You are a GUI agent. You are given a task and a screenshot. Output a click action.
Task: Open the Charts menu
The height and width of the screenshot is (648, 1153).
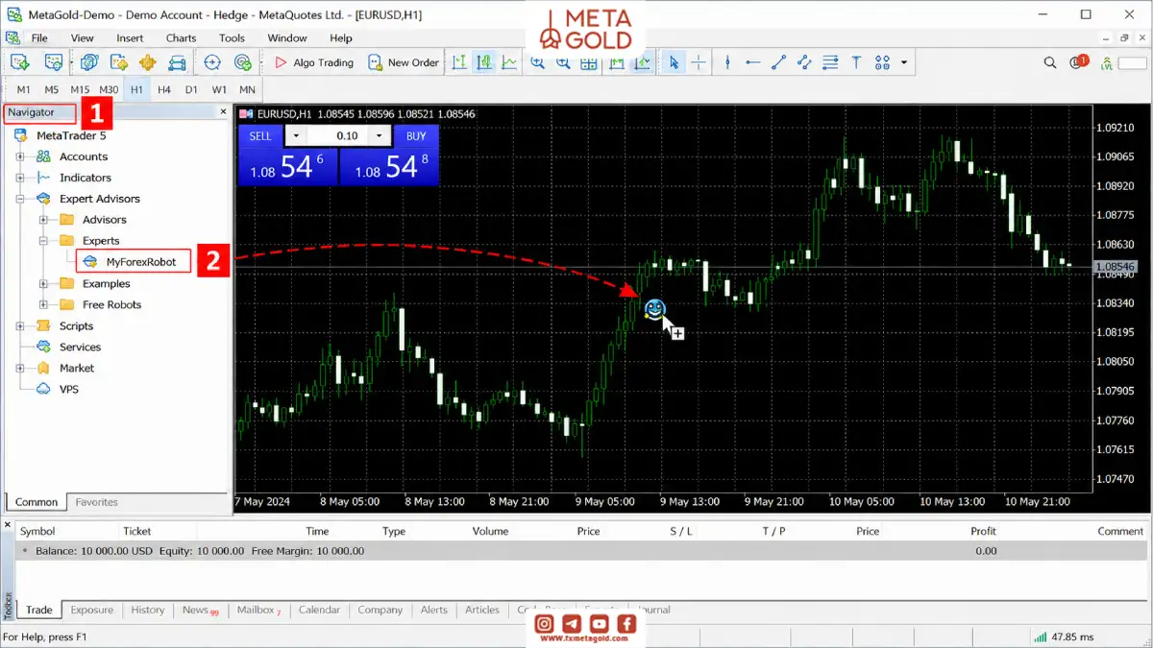click(x=181, y=38)
